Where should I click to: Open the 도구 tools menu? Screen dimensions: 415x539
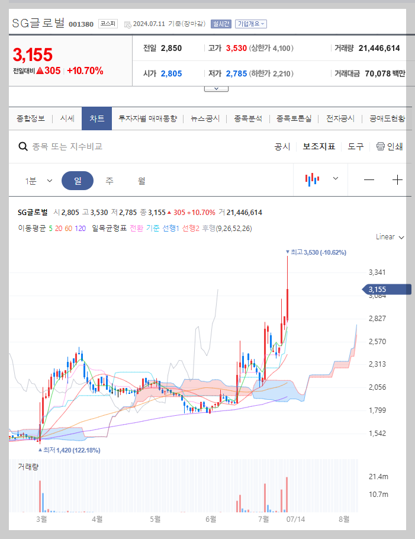(x=356, y=147)
